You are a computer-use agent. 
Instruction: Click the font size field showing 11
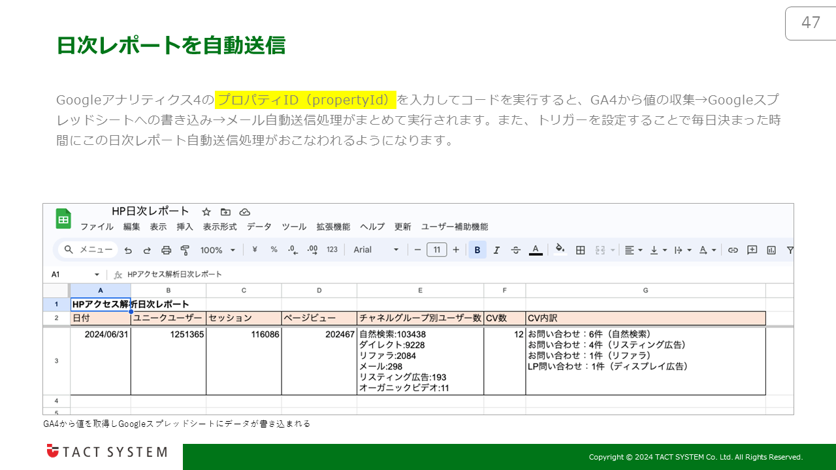point(437,249)
